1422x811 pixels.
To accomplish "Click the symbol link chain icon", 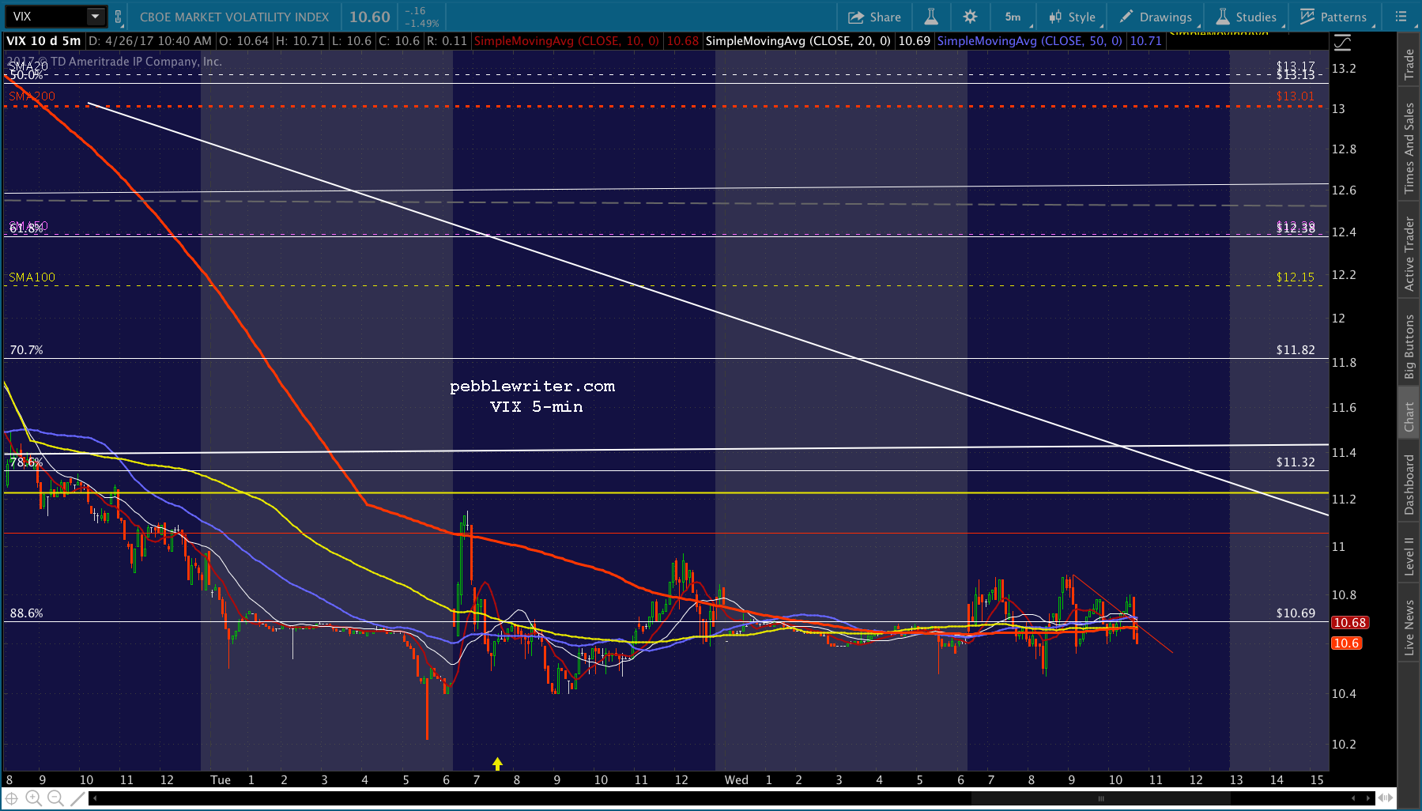I will click(119, 17).
